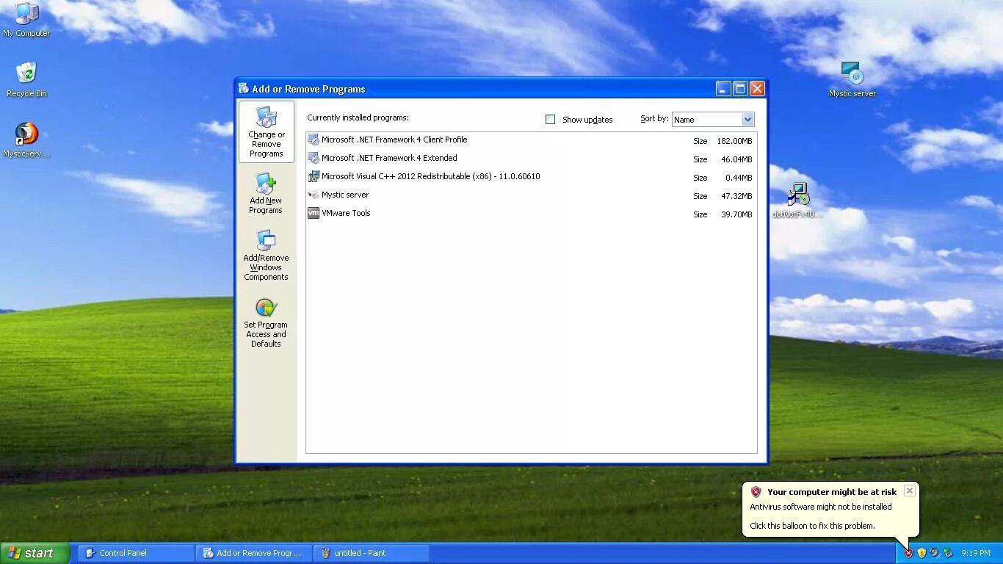Click yellow Windows update shield tray icon
Viewport: 1003px width, 564px height.
(921, 553)
